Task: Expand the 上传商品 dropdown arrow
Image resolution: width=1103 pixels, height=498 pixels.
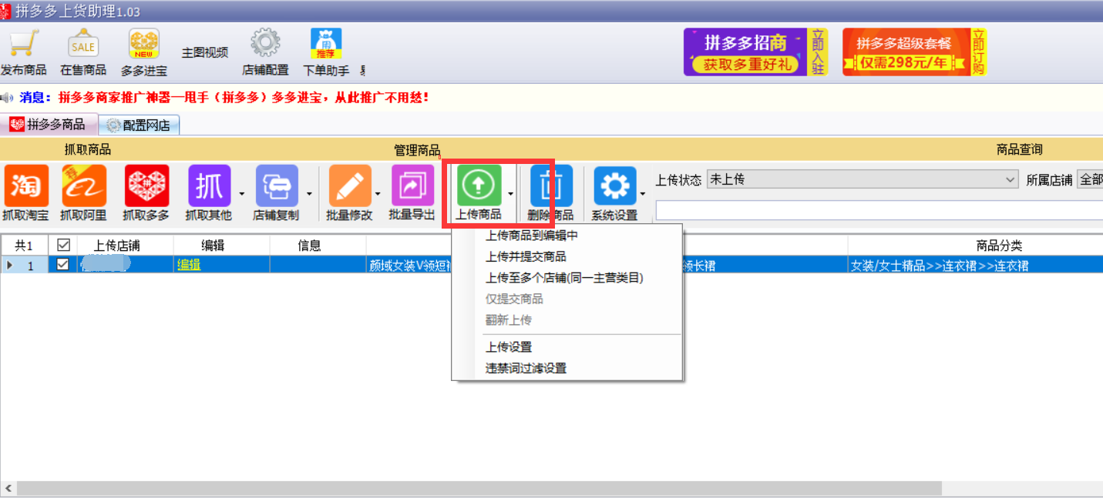Action: point(510,194)
